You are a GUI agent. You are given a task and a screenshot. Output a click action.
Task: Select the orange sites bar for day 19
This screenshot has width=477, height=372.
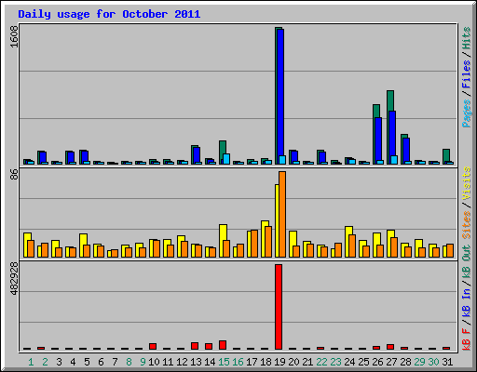click(282, 214)
